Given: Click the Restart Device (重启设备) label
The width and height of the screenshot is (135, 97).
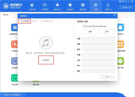Looking at the screenshot, I should click(36, 85).
